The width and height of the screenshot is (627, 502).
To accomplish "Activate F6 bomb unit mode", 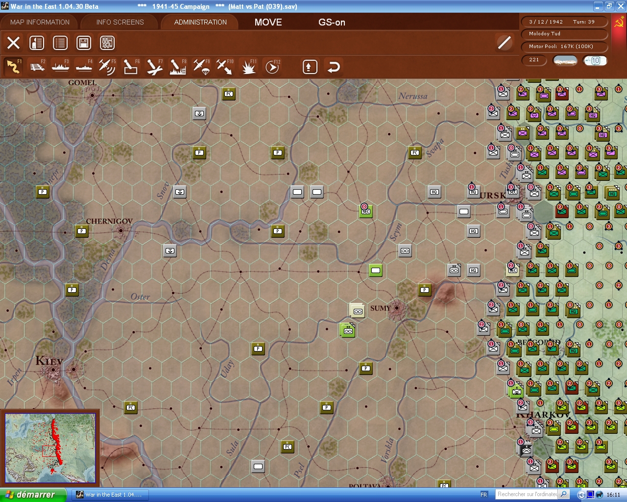I will pyautogui.click(x=130, y=67).
